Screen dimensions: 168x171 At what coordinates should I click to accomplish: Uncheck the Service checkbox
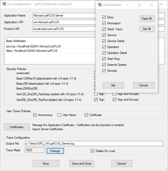(104, 35)
